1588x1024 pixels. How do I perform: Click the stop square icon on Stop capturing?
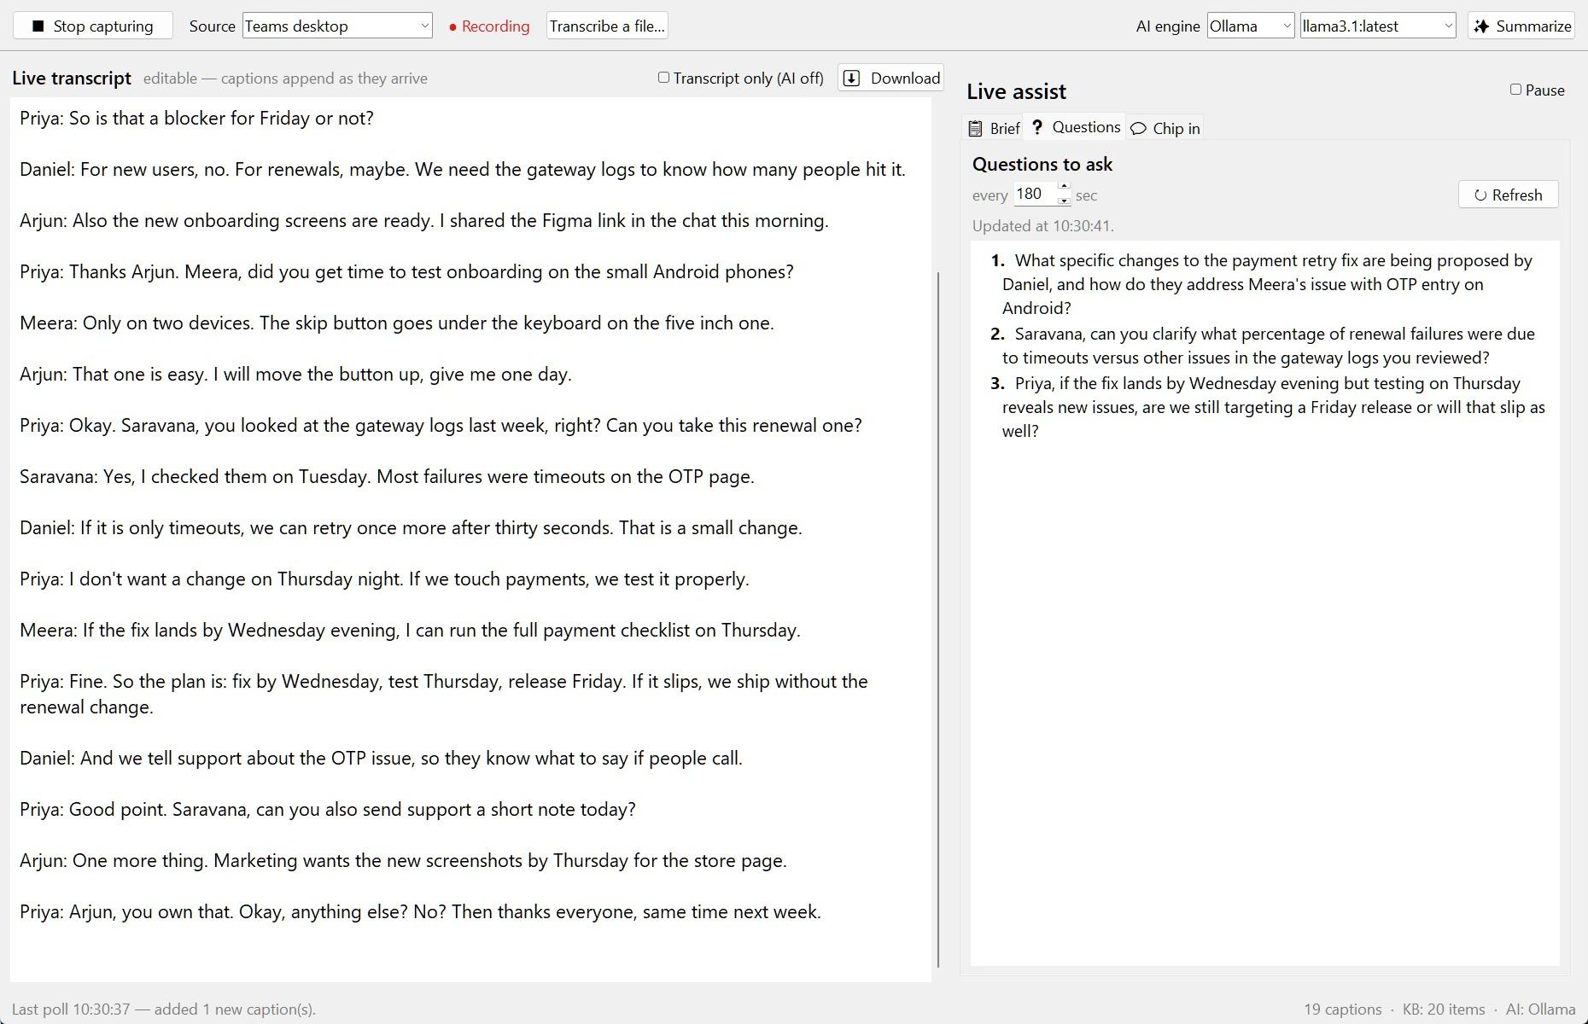(38, 26)
